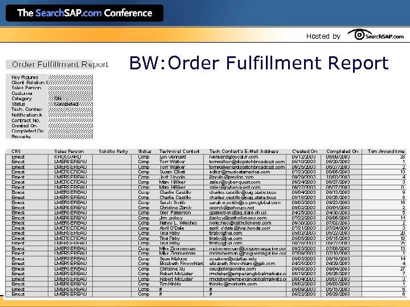This screenshot has width=410, height=307.
Task: Click the Customer filter label
Action: [x=22, y=93]
